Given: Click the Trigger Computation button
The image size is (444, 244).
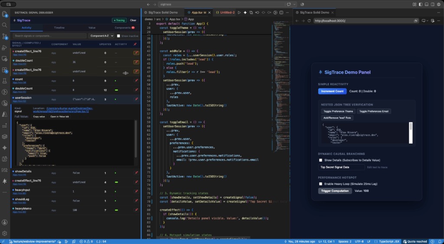Looking at the screenshot, I should 335,191.
